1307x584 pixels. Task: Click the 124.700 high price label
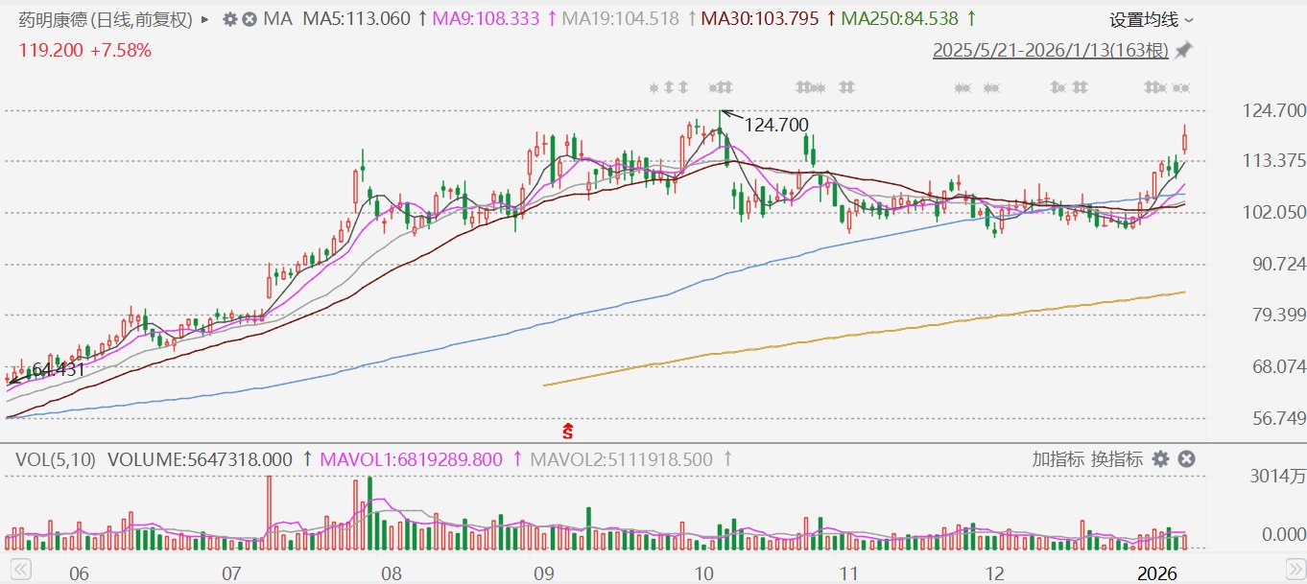click(776, 125)
